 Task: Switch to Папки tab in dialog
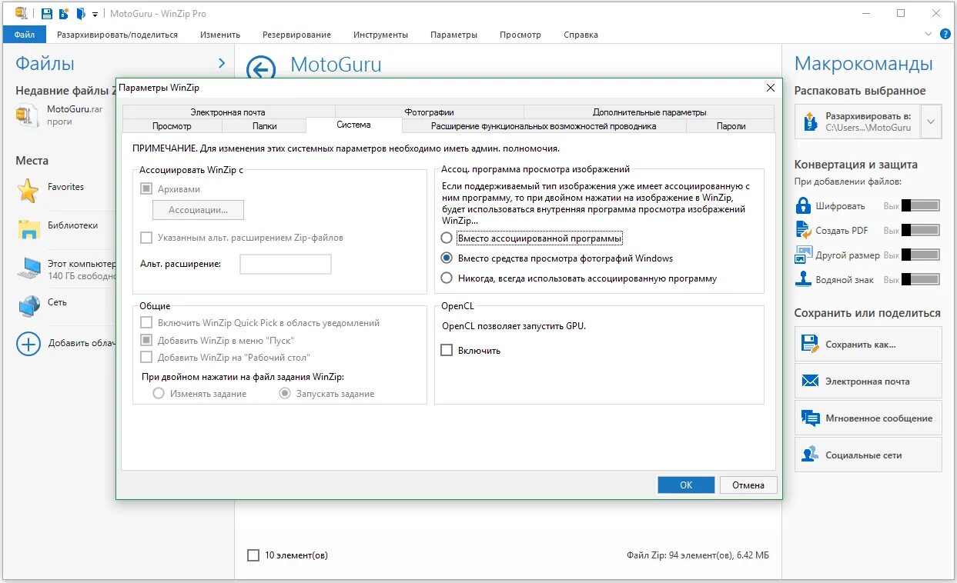coord(264,126)
